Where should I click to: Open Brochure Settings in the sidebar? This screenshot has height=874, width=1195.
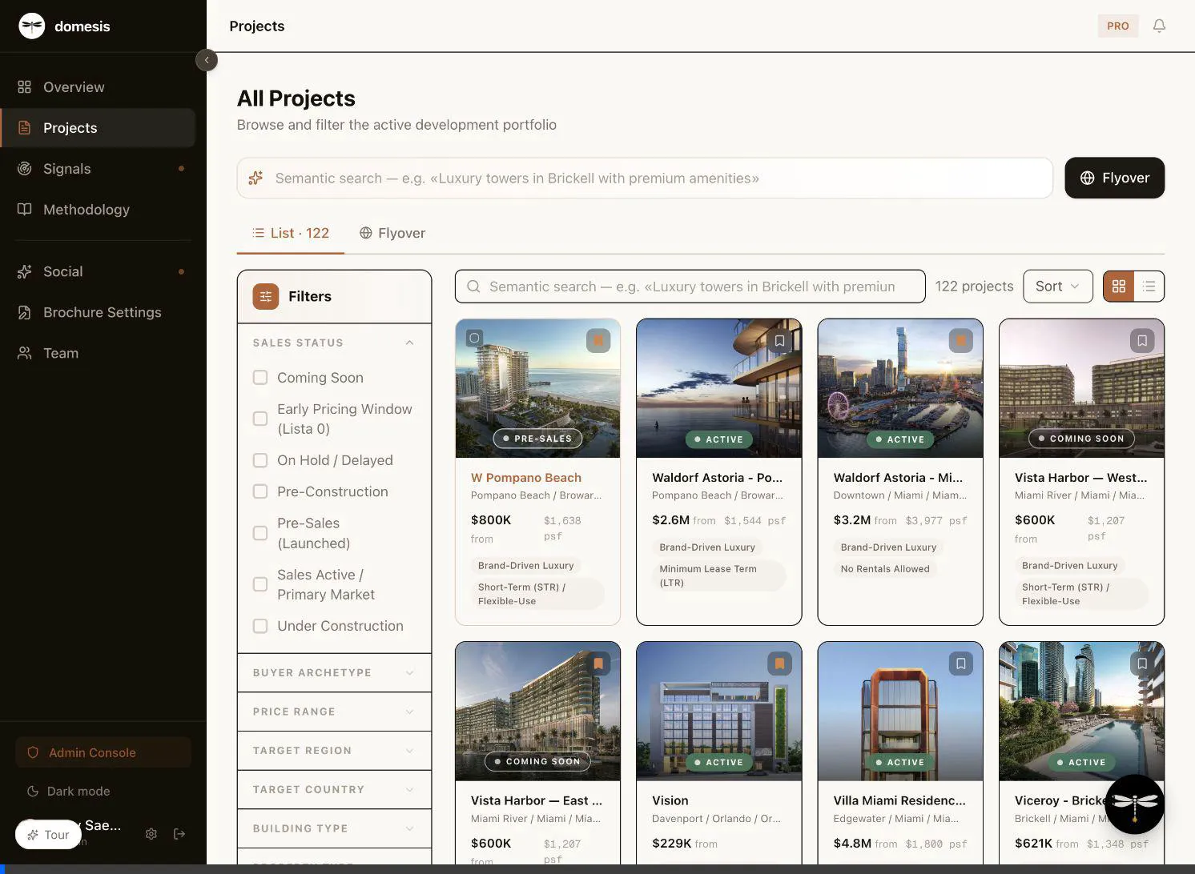pyautogui.click(x=98, y=312)
